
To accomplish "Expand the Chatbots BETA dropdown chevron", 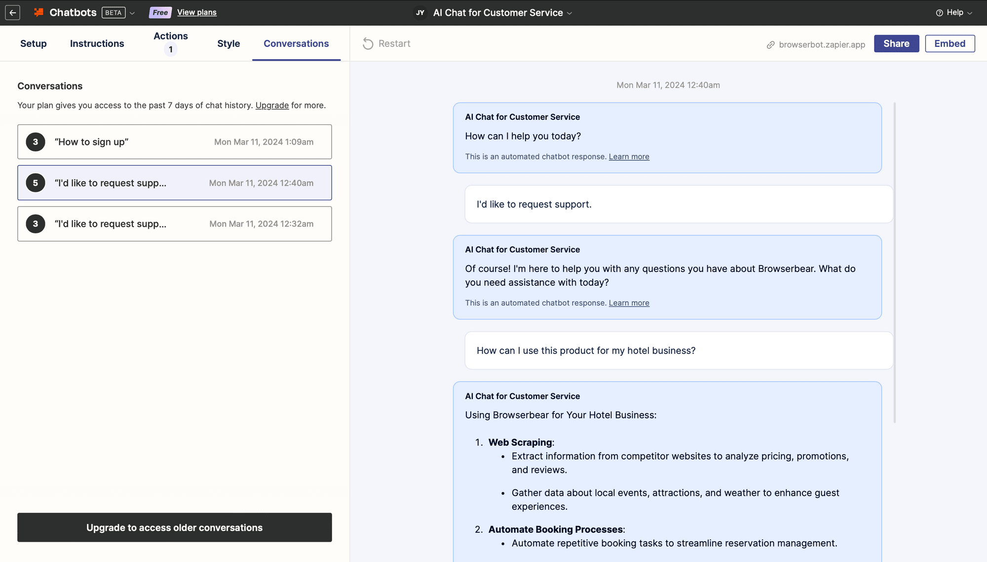I will (x=132, y=13).
